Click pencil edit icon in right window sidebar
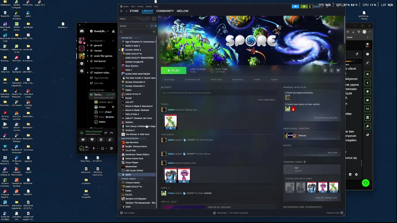This screenshot has height=223, width=397. [368, 63]
